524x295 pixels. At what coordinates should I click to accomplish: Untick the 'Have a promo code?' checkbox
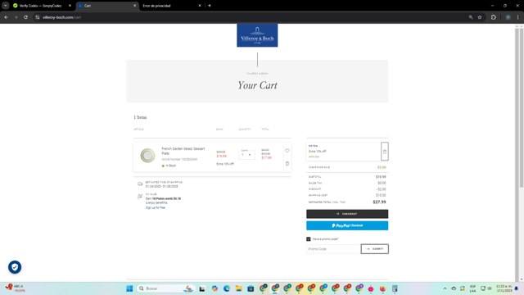309,238
